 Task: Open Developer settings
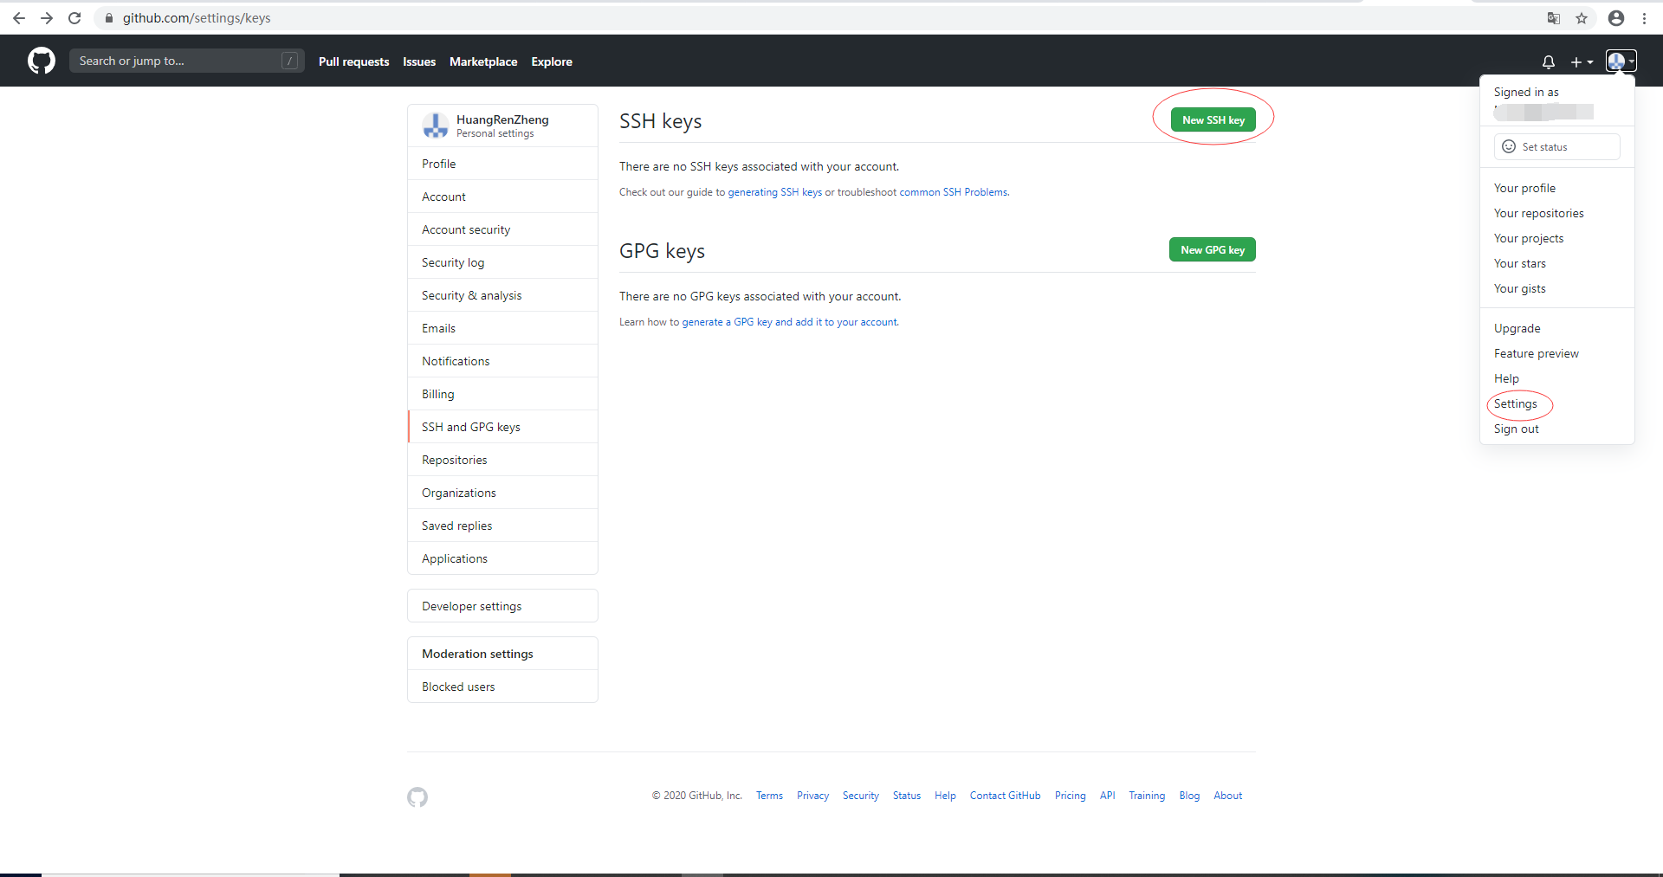pyautogui.click(x=471, y=606)
